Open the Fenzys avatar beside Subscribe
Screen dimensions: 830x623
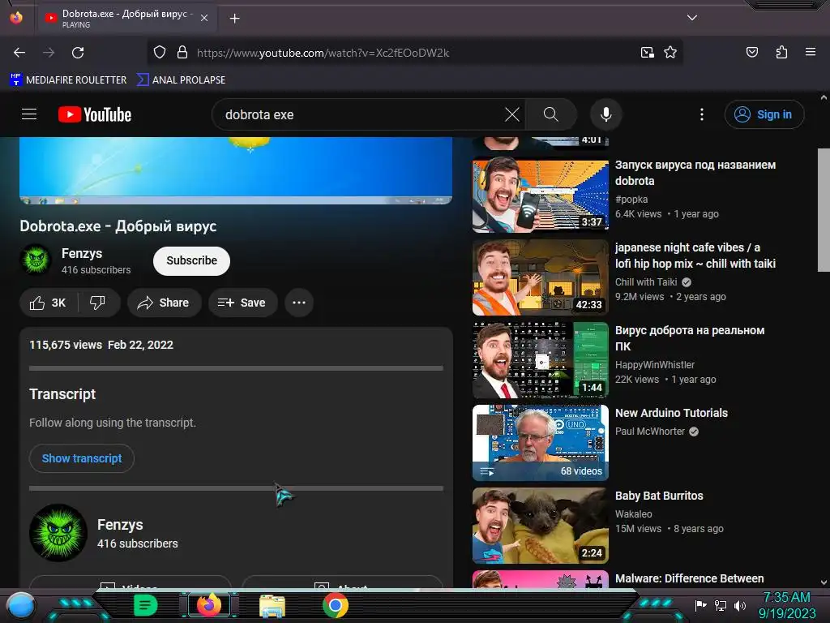36,260
